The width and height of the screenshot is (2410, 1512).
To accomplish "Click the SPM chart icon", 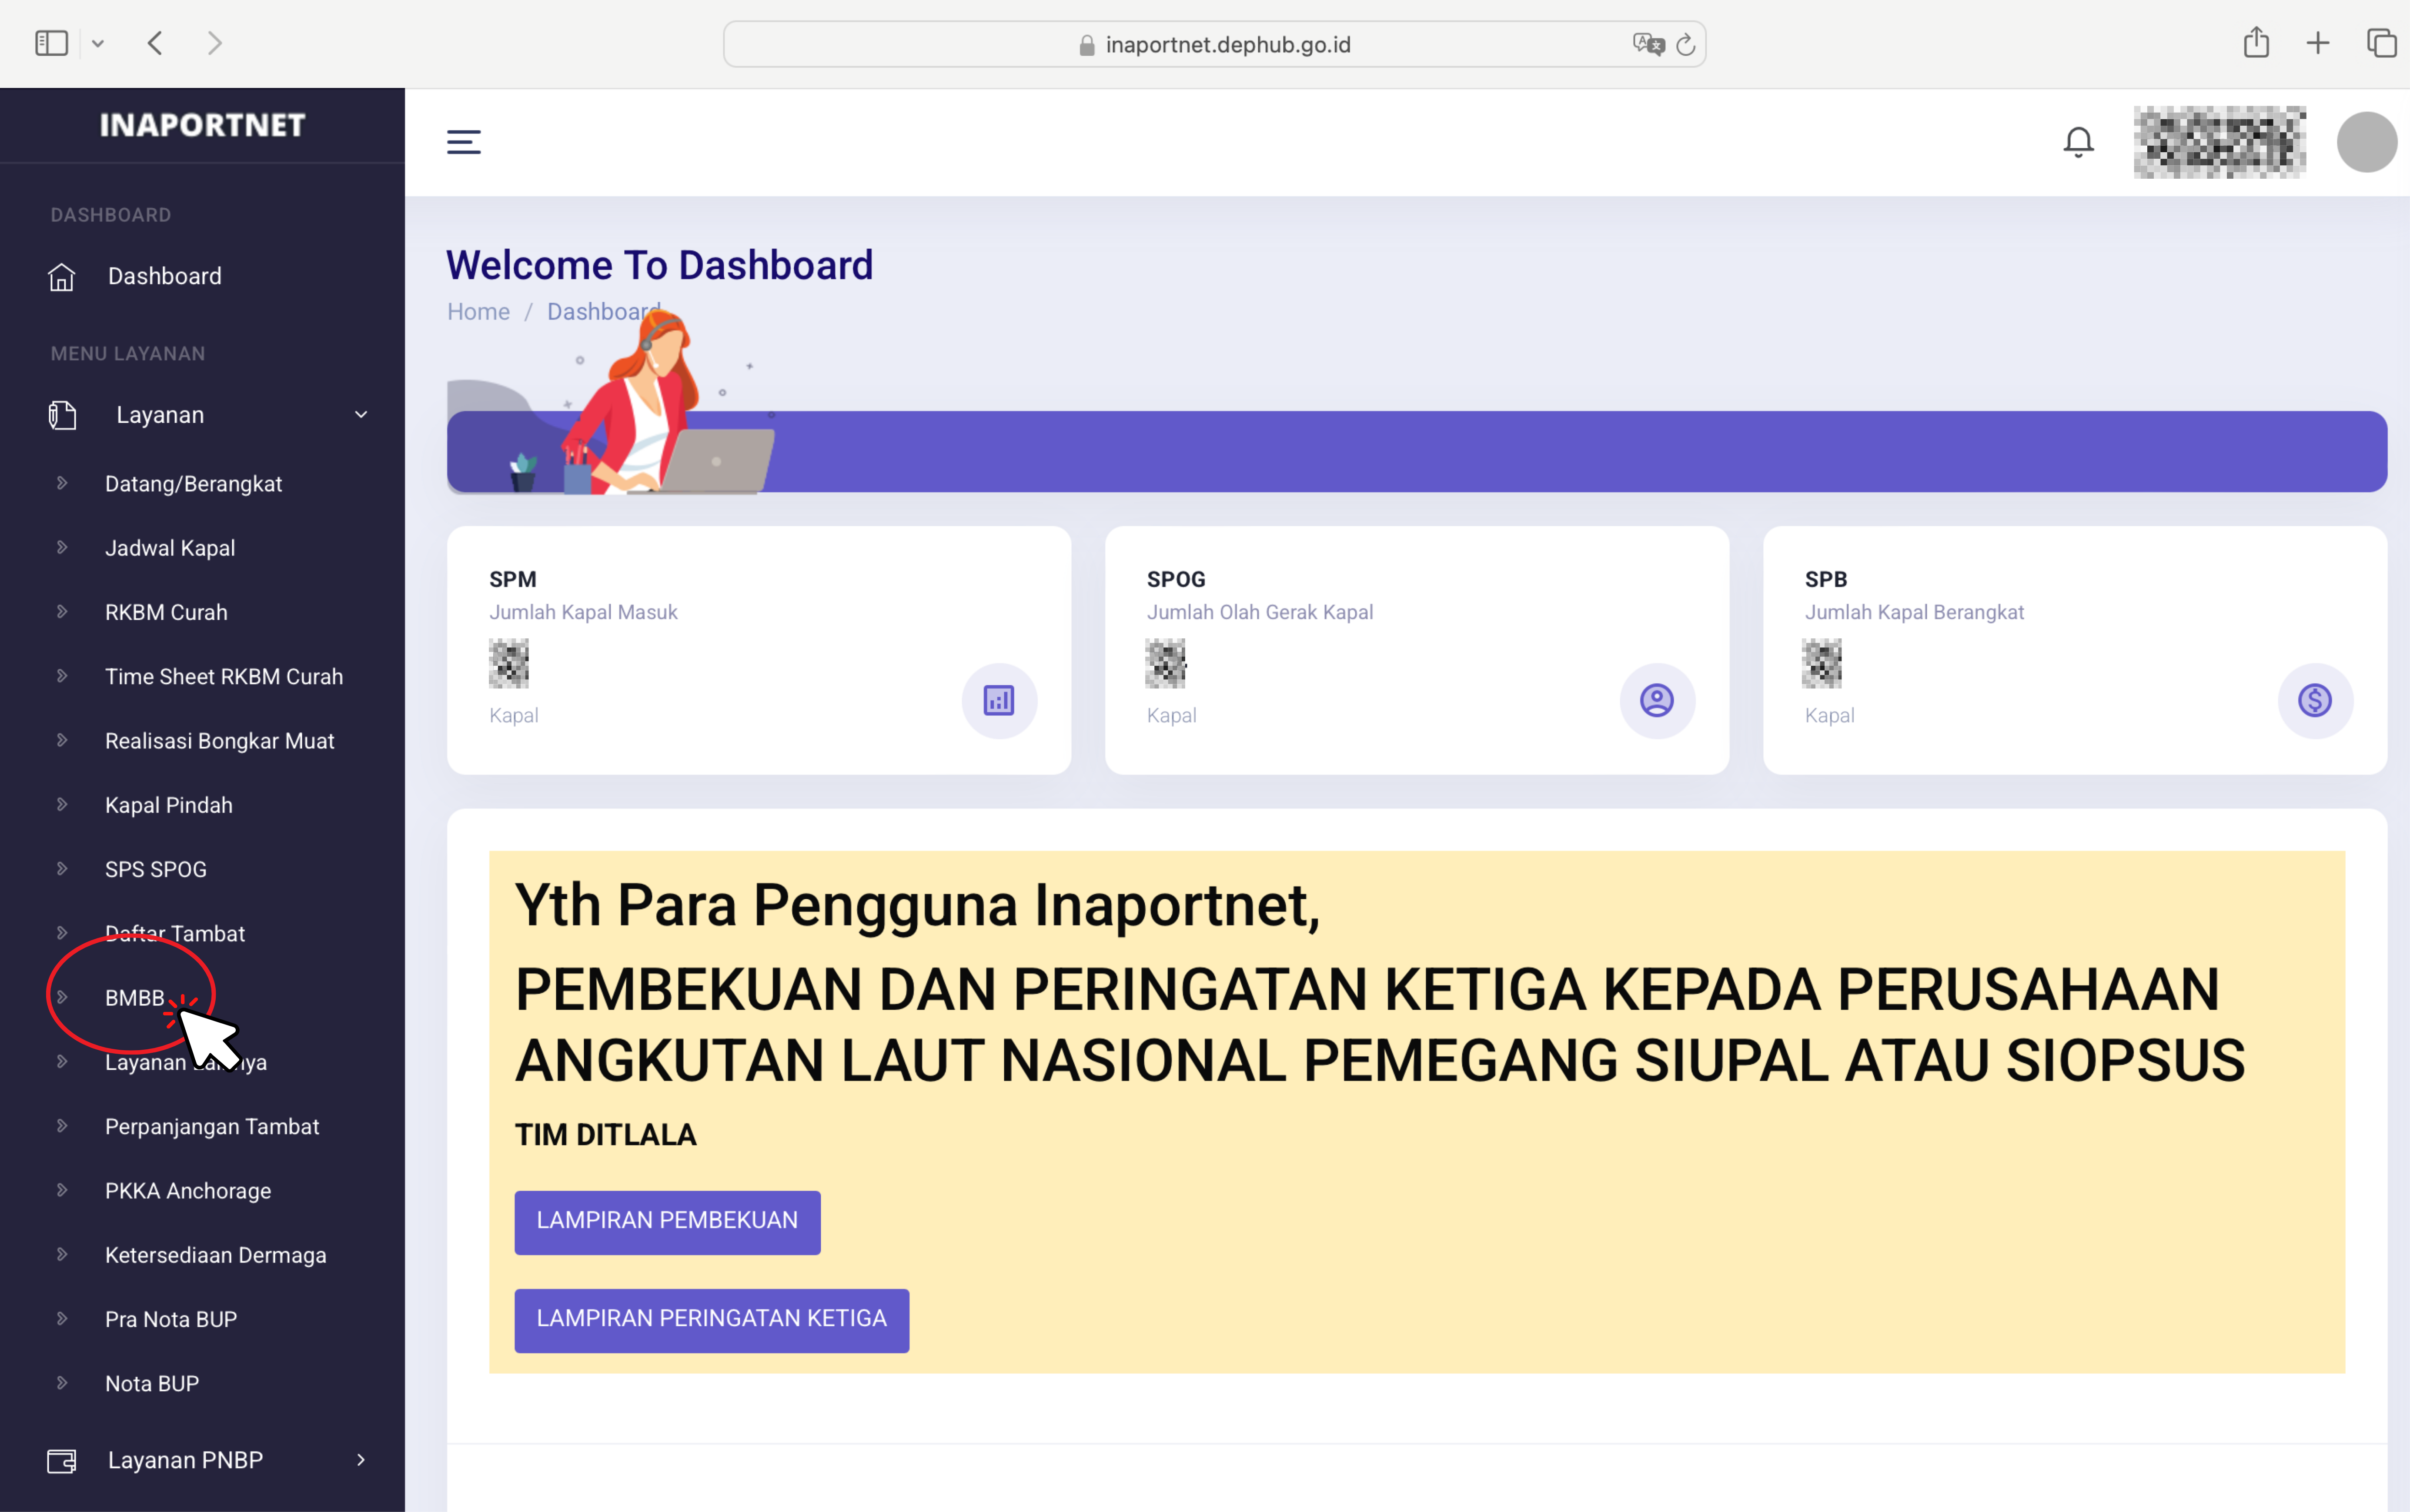I will [x=999, y=700].
